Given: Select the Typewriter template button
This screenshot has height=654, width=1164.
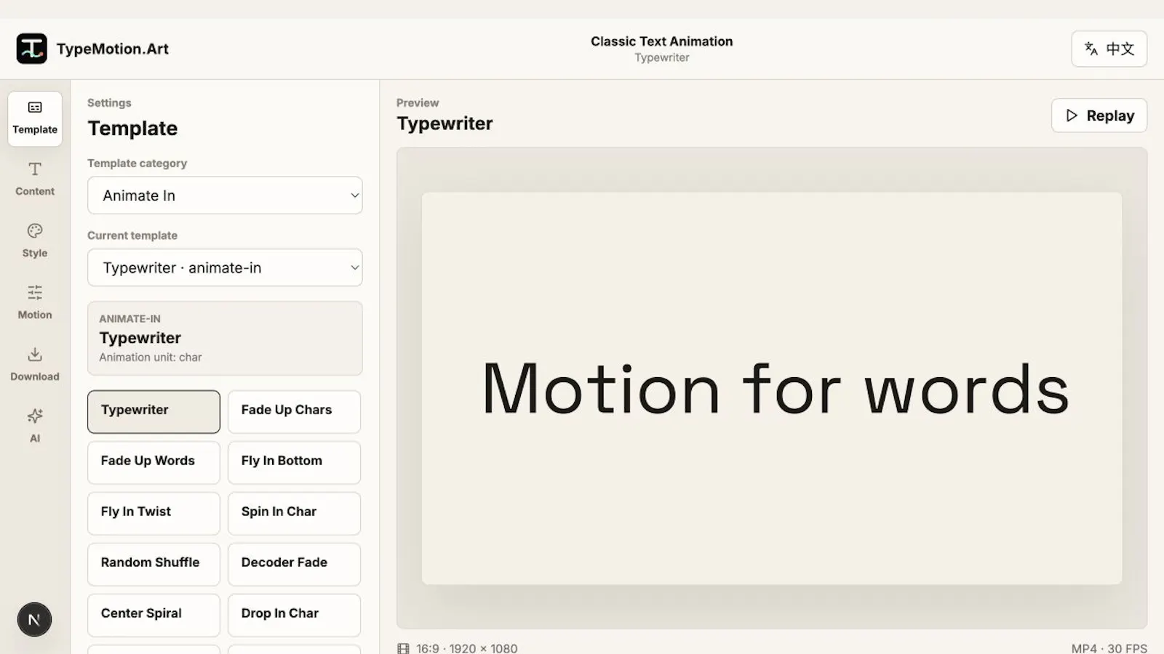Looking at the screenshot, I should click(154, 412).
